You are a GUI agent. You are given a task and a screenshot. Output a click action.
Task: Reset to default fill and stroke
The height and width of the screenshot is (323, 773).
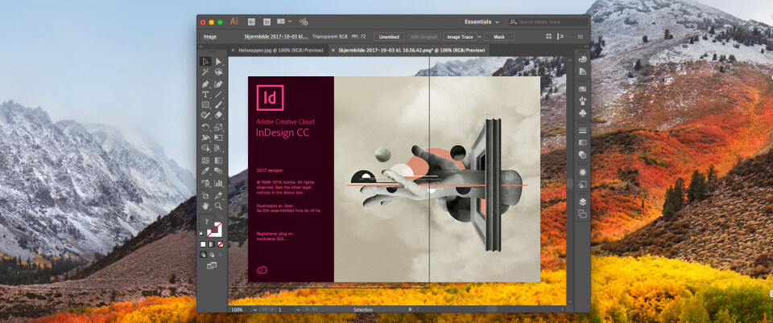(201, 234)
